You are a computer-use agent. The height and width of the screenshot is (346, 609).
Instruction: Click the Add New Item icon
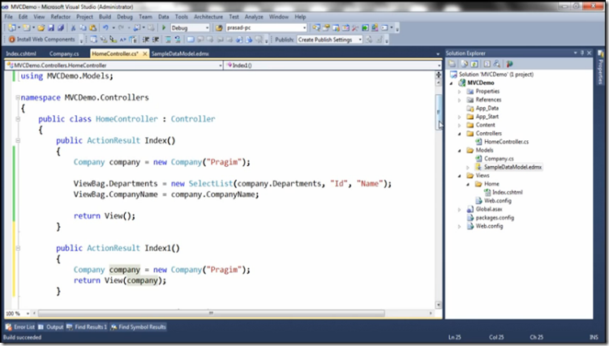[27, 28]
